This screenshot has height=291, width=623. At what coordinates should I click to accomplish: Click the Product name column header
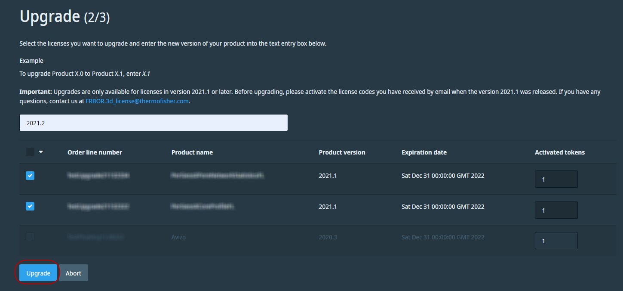tap(192, 152)
